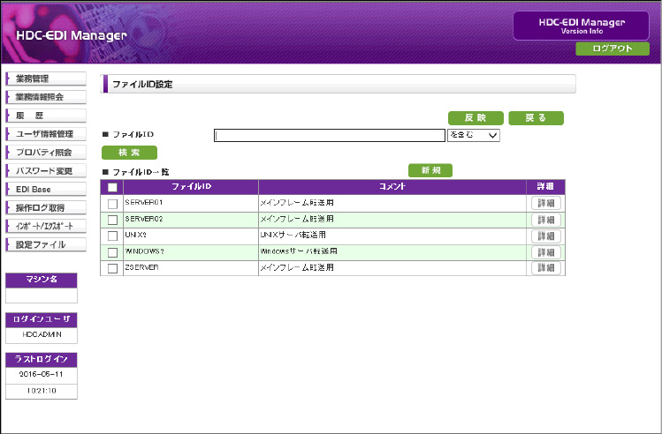Open 詳細 for the WINDOWS? row
Image resolution: width=662 pixels, height=434 pixels.
pos(545,252)
